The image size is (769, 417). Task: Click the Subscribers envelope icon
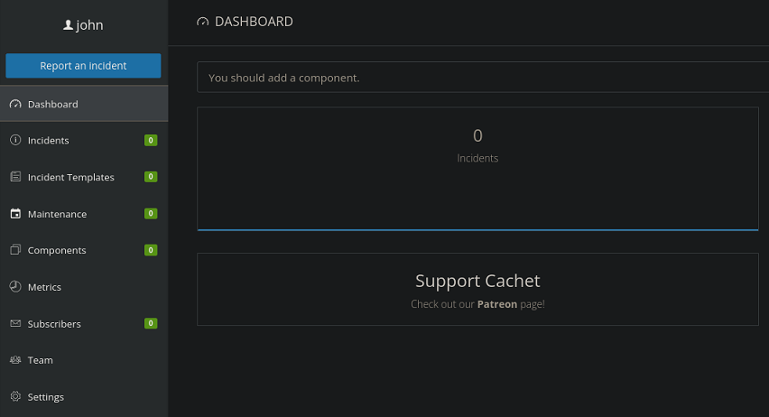[15, 324]
